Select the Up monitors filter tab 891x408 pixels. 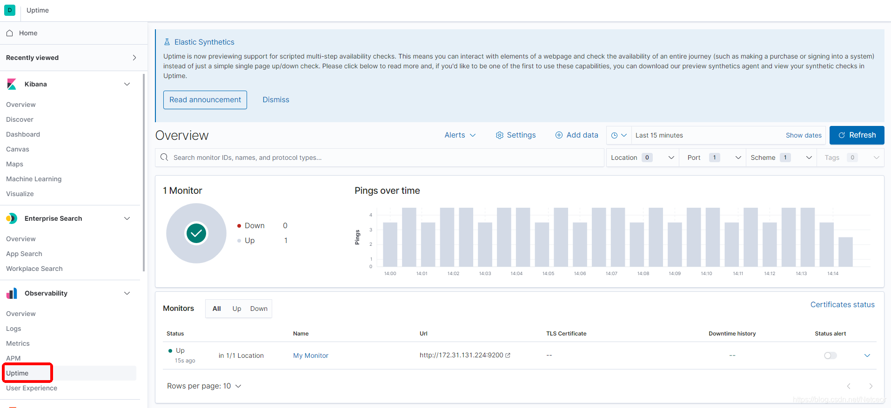(237, 309)
